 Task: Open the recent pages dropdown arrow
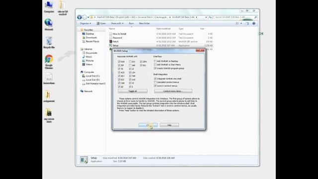88,17
